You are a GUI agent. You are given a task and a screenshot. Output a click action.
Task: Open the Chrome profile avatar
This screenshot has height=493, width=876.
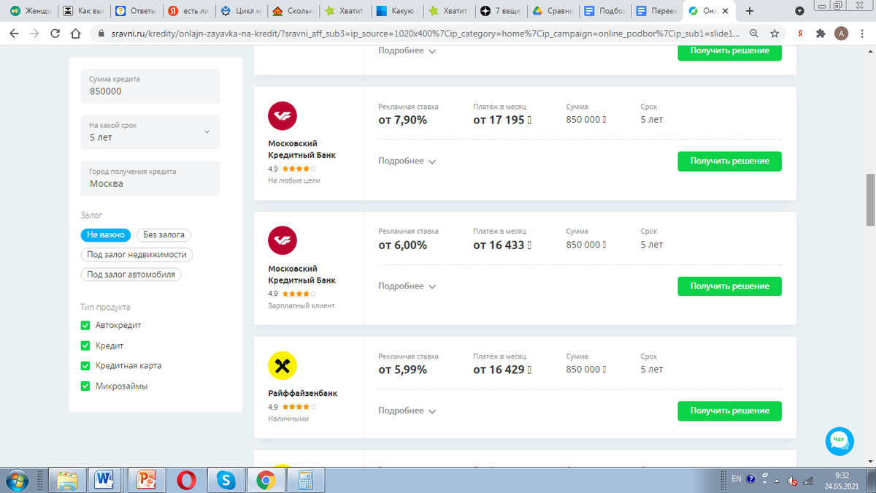click(841, 34)
